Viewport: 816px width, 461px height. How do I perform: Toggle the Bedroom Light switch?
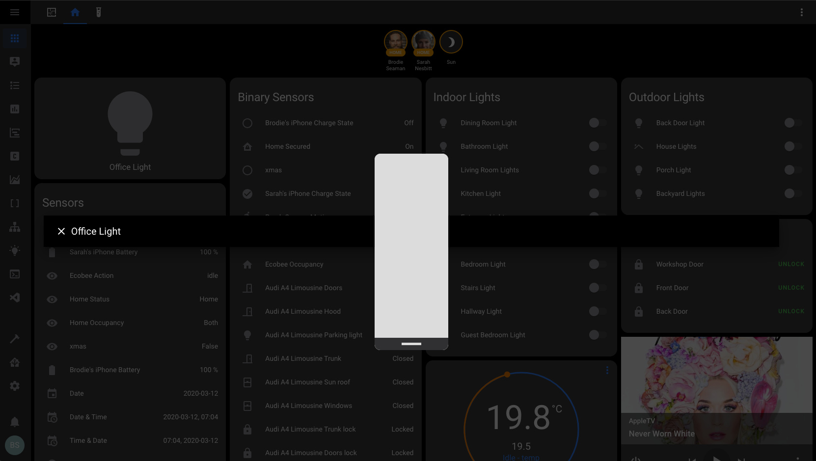tap(598, 264)
